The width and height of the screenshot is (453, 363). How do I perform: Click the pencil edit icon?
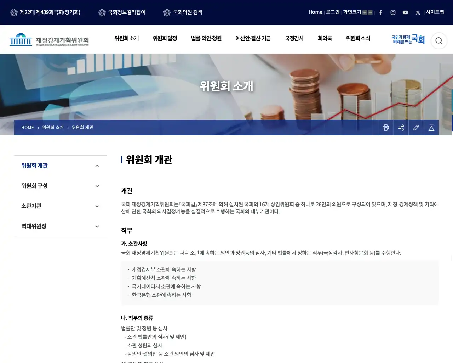click(x=416, y=128)
